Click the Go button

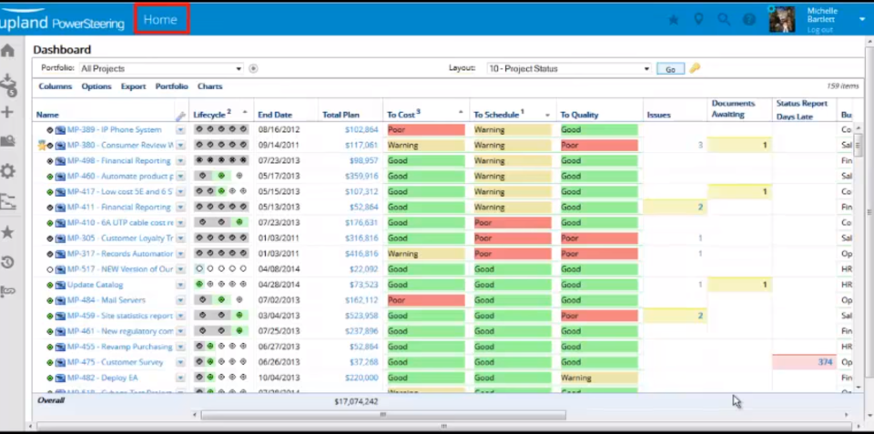(x=671, y=69)
